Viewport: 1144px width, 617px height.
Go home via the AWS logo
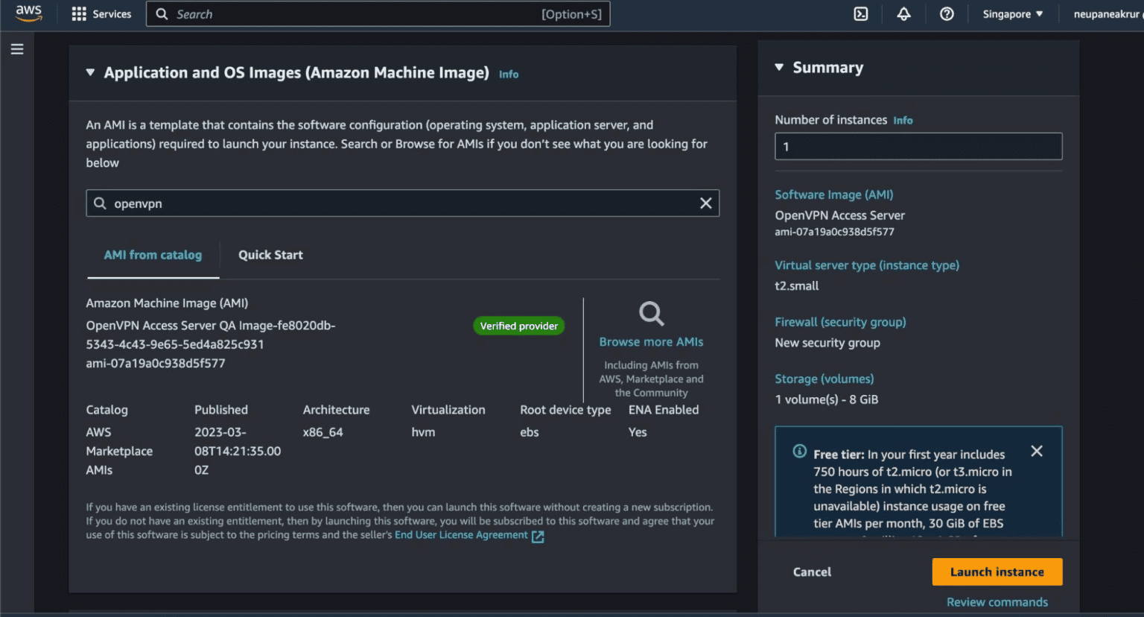28,13
